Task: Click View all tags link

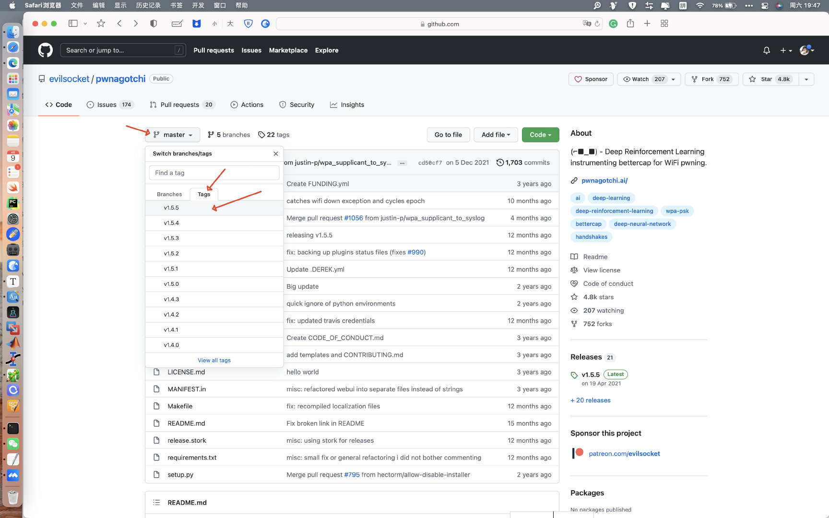Action: (214, 360)
